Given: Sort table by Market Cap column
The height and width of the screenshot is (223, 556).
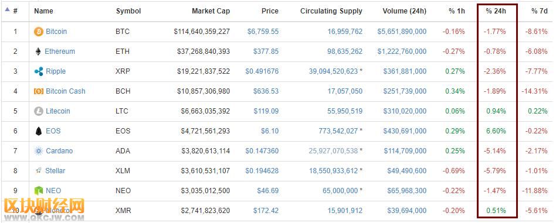Looking at the screenshot, I should coord(211,11).
